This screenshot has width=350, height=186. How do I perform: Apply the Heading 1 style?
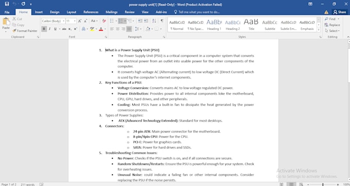click(214, 25)
